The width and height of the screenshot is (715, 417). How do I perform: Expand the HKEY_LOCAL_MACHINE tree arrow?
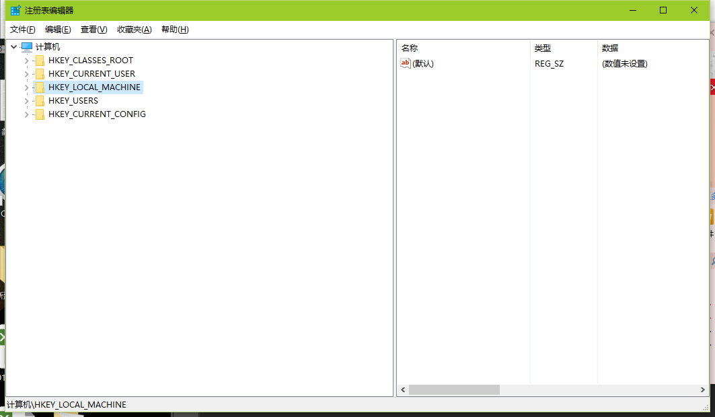(26, 87)
